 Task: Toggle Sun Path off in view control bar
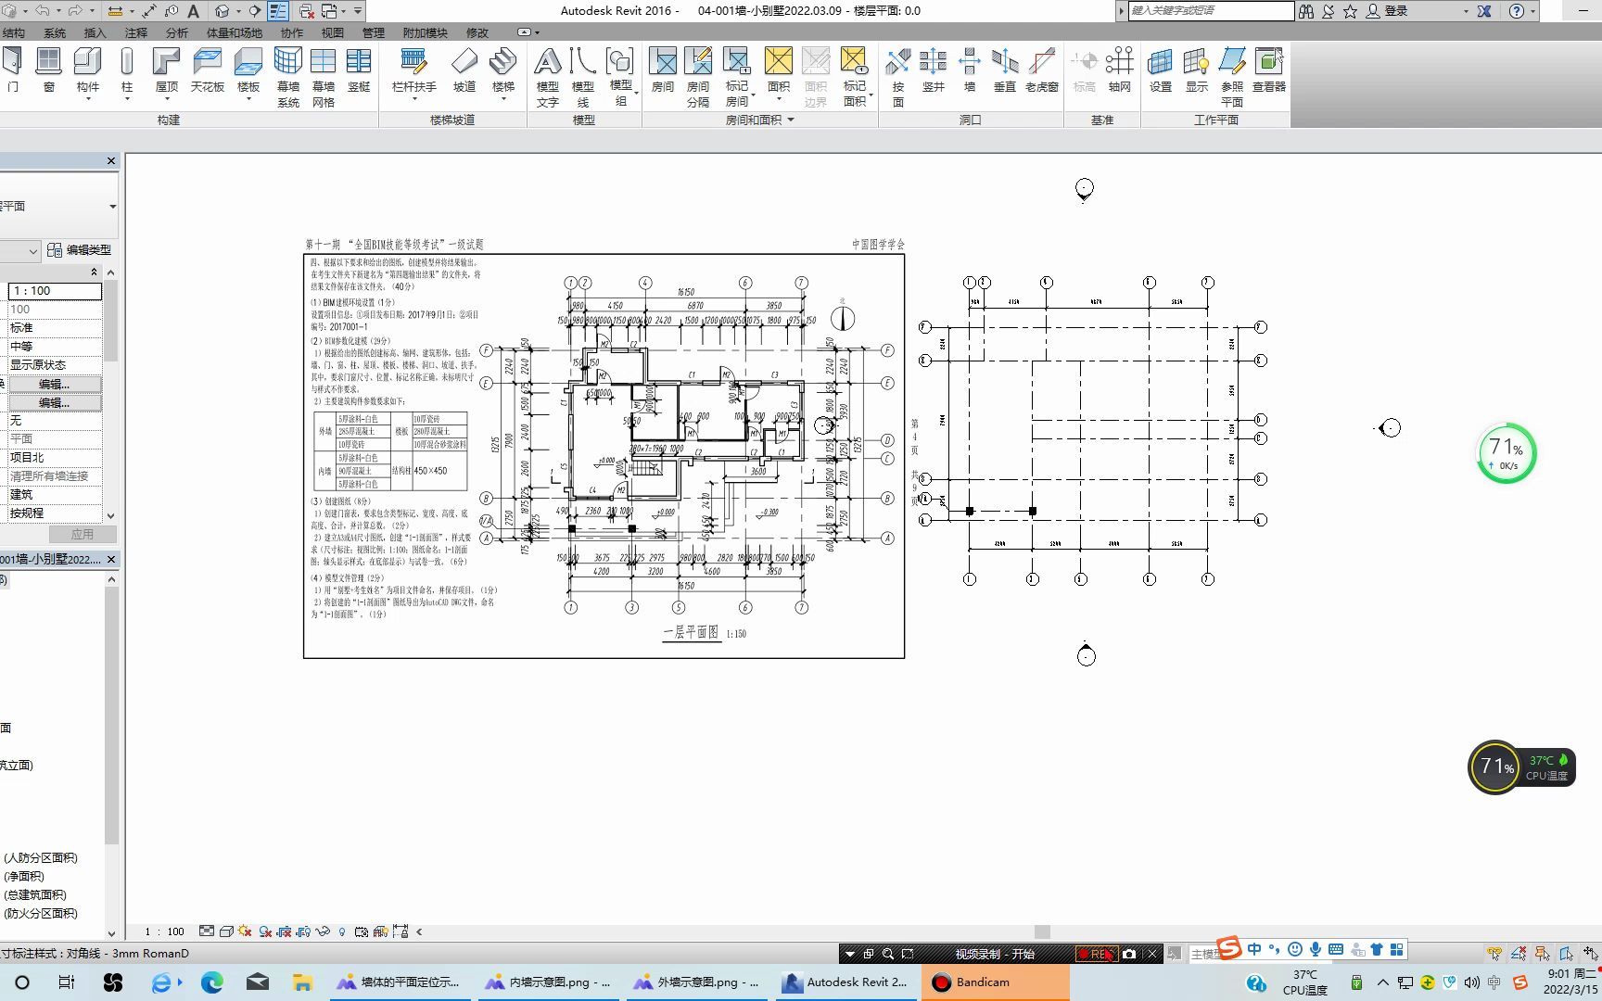245,931
